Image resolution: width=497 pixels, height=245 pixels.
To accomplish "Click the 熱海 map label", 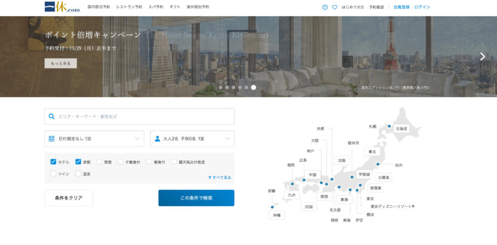I will 347,220.
